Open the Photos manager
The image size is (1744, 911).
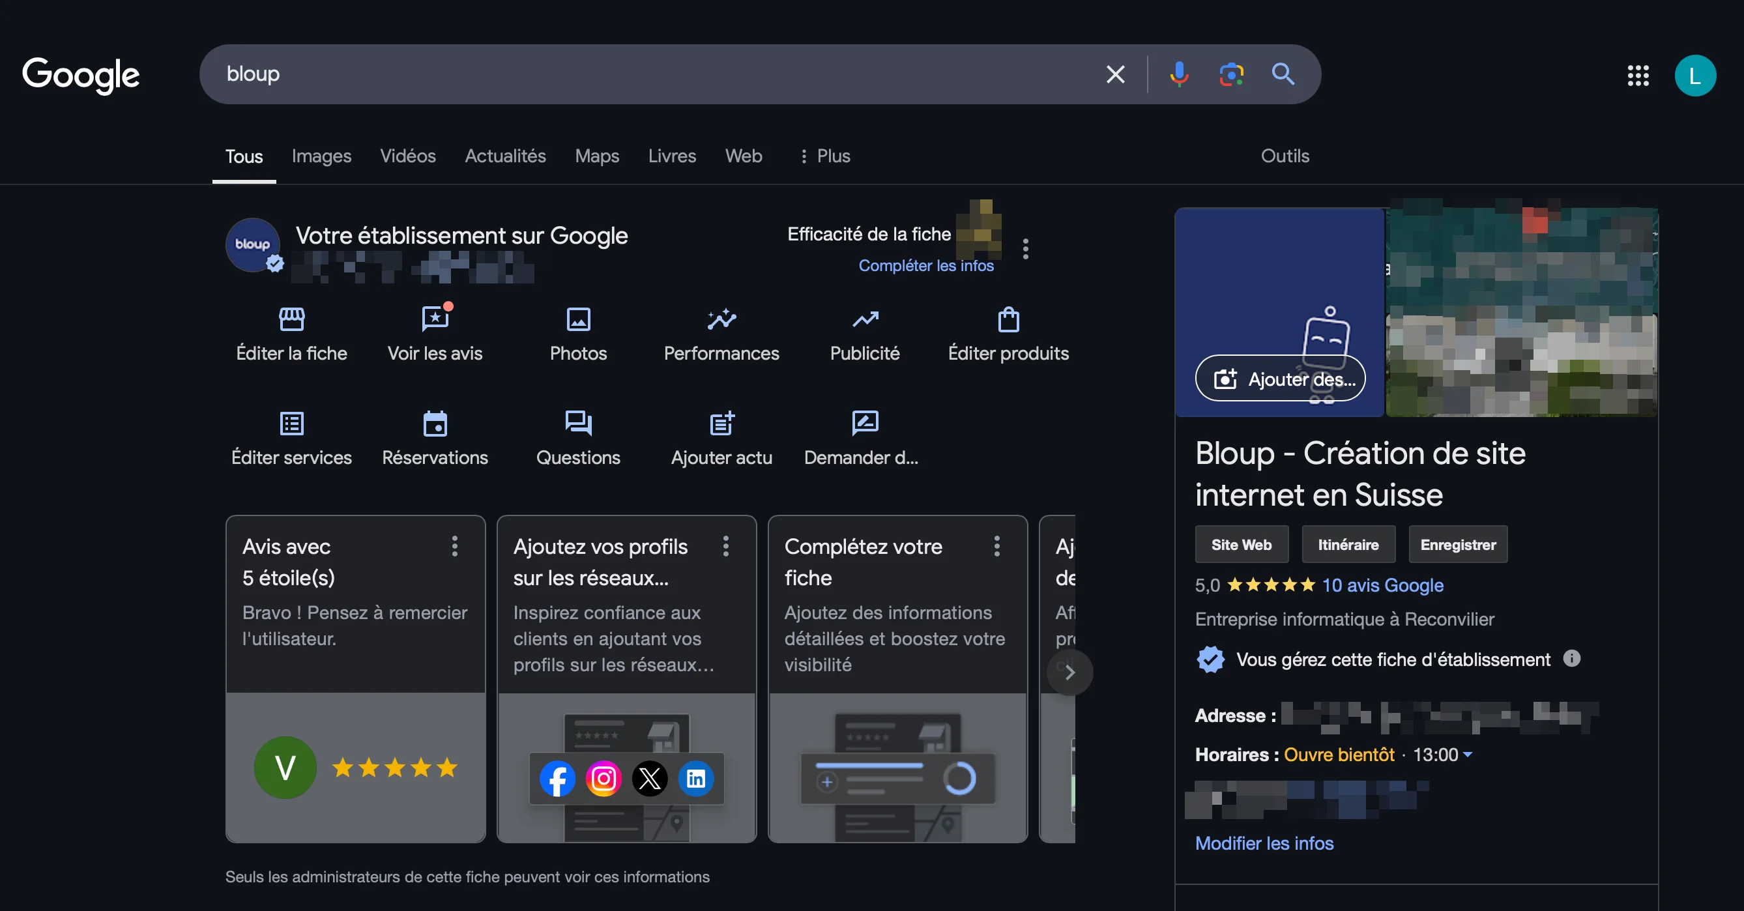point(578,334)
